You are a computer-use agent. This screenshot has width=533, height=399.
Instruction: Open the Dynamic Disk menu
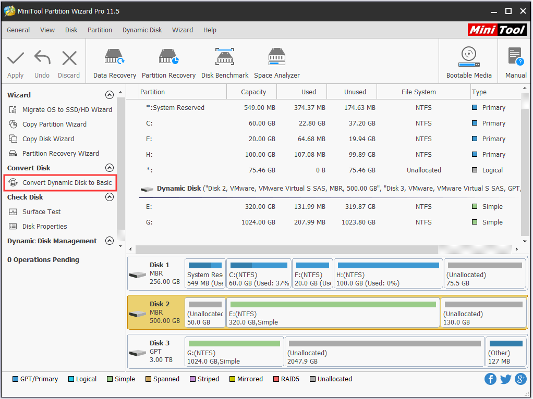tap(142, 30)
